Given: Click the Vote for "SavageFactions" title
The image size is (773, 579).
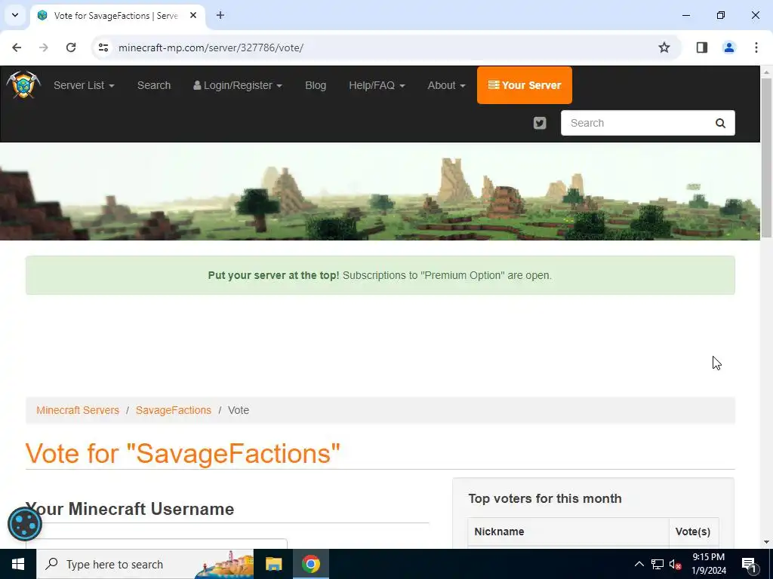Looking at the screenshot, I should point(183,453).
